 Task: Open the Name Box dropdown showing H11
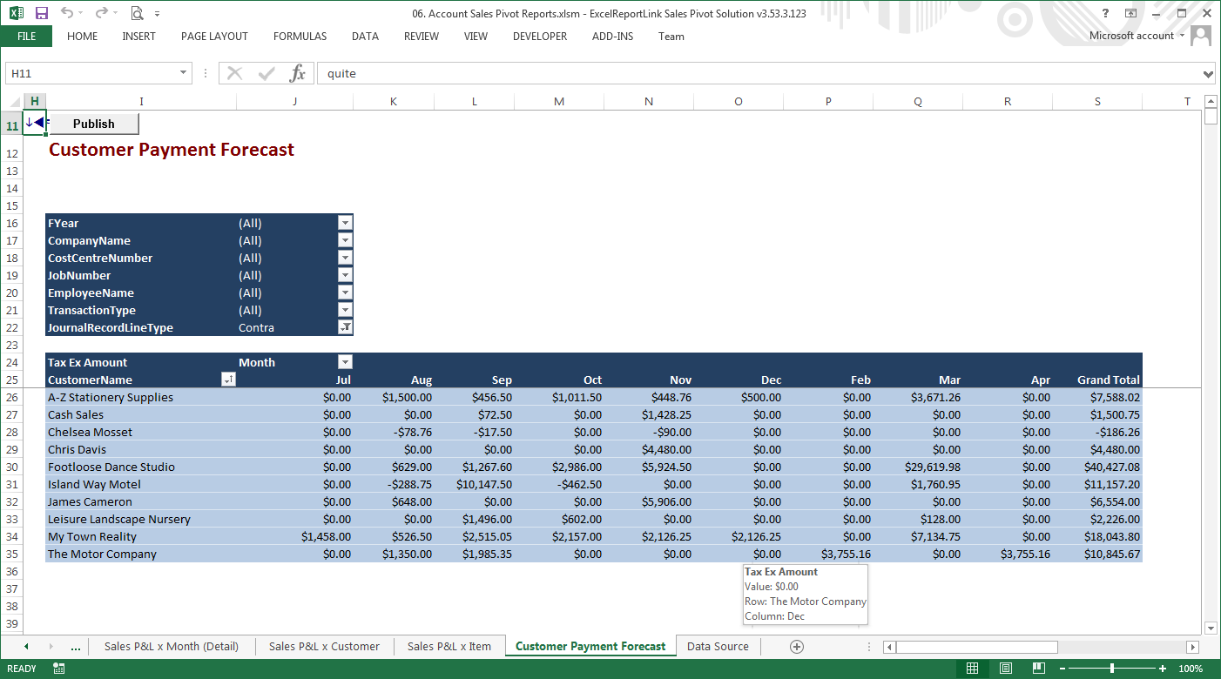[183, 74]
